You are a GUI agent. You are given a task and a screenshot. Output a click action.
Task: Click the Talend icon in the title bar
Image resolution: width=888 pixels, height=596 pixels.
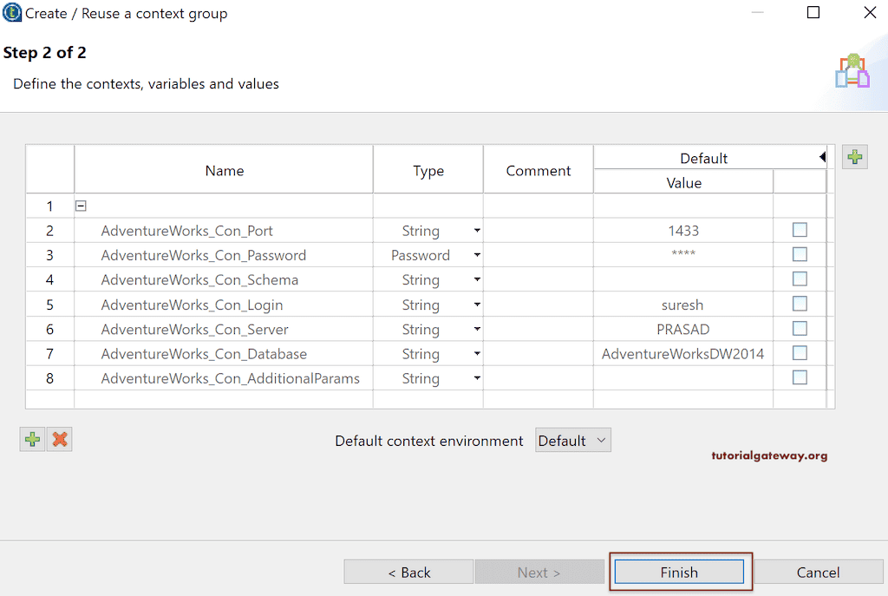point(12,13)
